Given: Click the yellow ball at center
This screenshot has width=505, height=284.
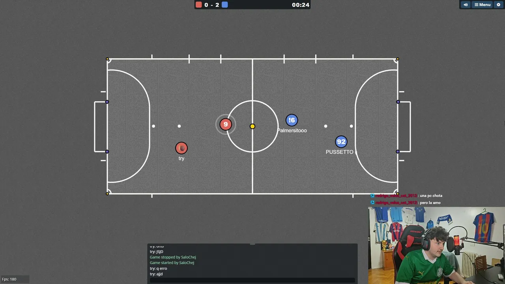Looking at the screenshot, I should point(252,126).
